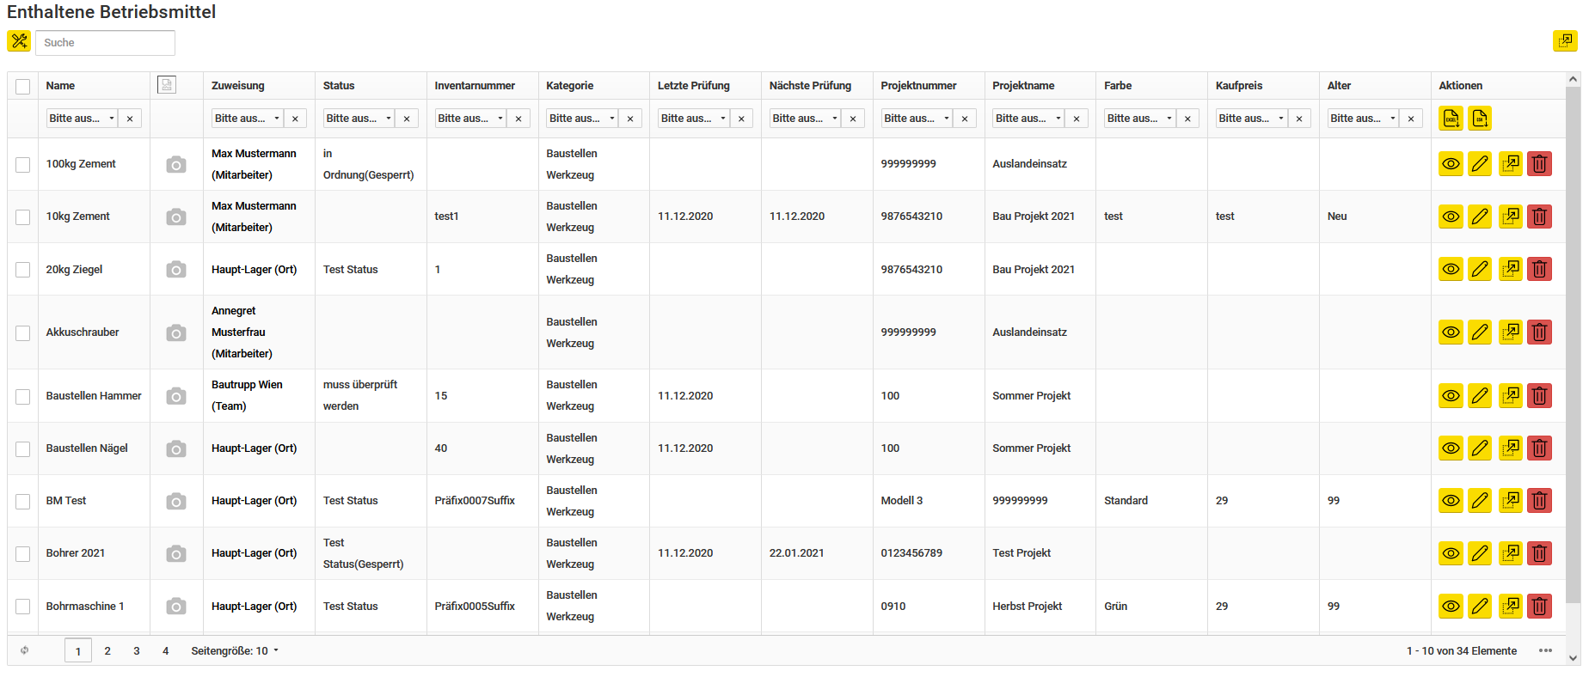Clear the Inventarnummer filter with x button
The width and height of the screenshot is (1589, 677).
pyautogui.click(x=518, y=119)
